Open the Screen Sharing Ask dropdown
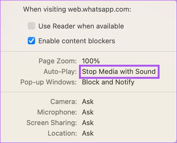 [88, 123]
